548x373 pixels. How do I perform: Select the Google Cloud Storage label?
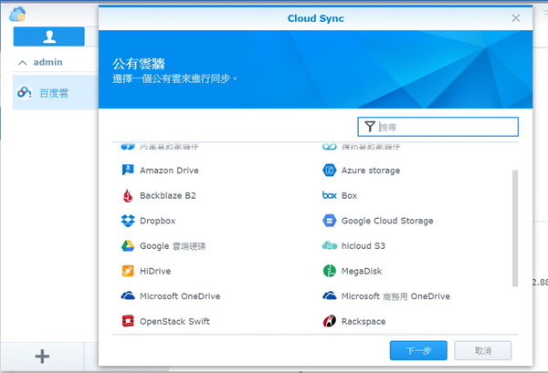387,221
